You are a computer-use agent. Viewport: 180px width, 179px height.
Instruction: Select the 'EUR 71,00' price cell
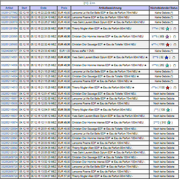[64, 29]
